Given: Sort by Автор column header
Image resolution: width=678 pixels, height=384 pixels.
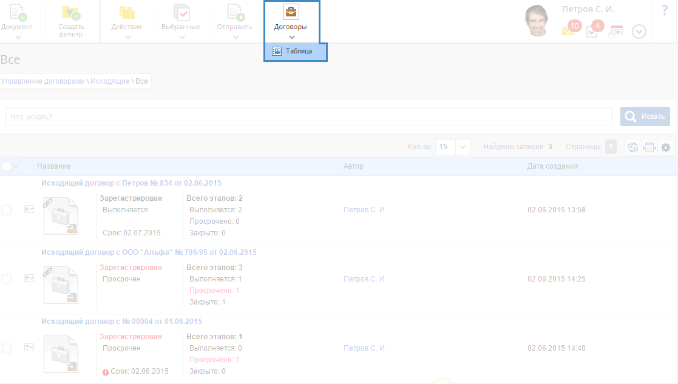Looking at the screenshot, I should click(x=353, y=166).
